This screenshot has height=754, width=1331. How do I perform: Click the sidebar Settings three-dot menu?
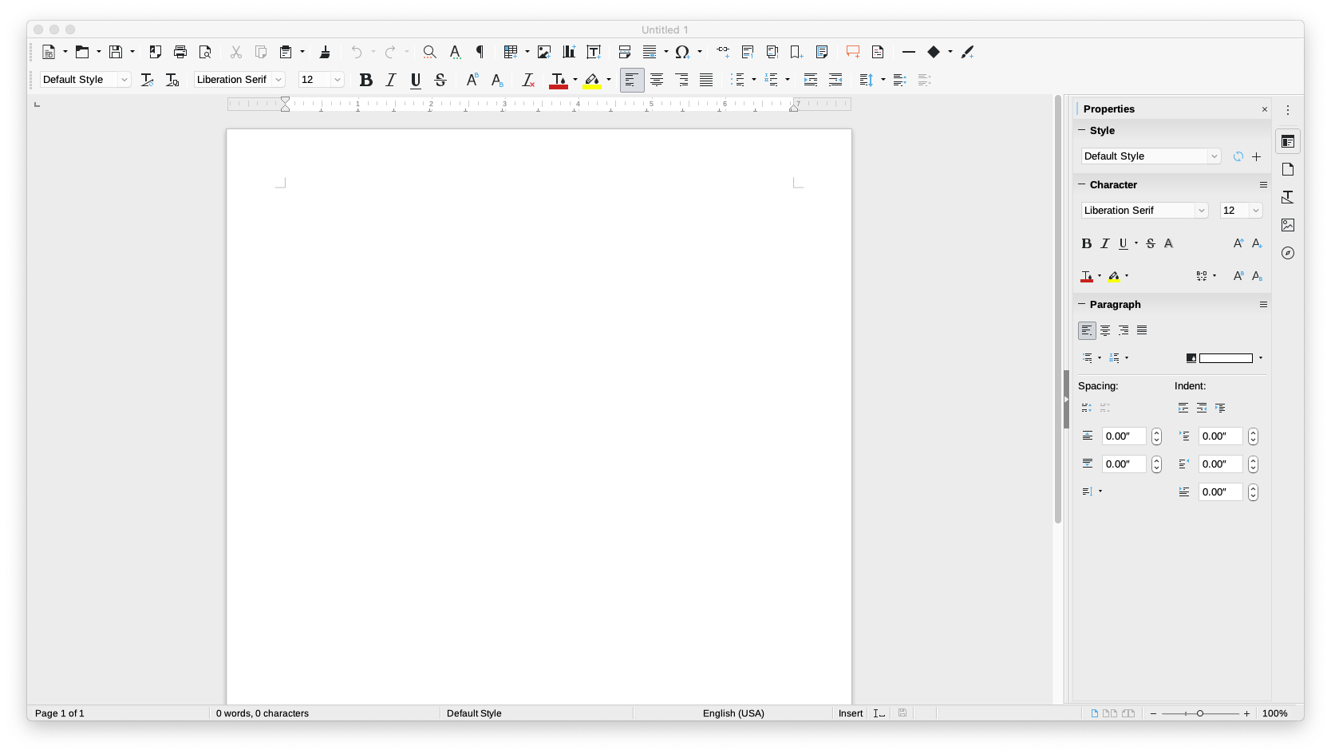click(x=1288, y=110)
